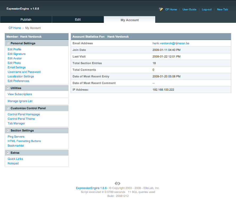Click the New Tab link
Screen dimensions: 236x202
point(222,10)
